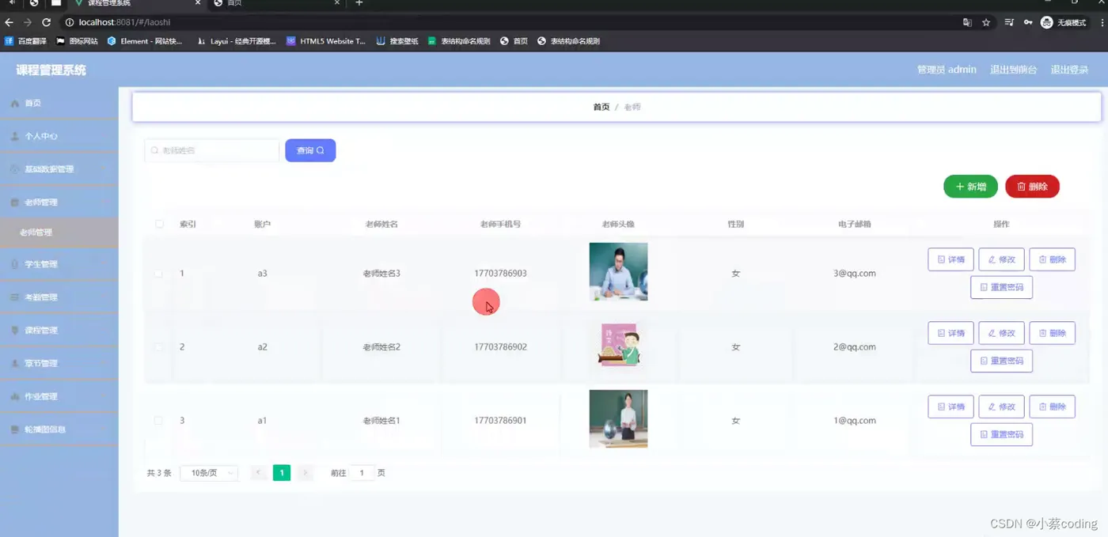Toggle the select-all header checkbox

pyautogui.click(x=159, y=224)
